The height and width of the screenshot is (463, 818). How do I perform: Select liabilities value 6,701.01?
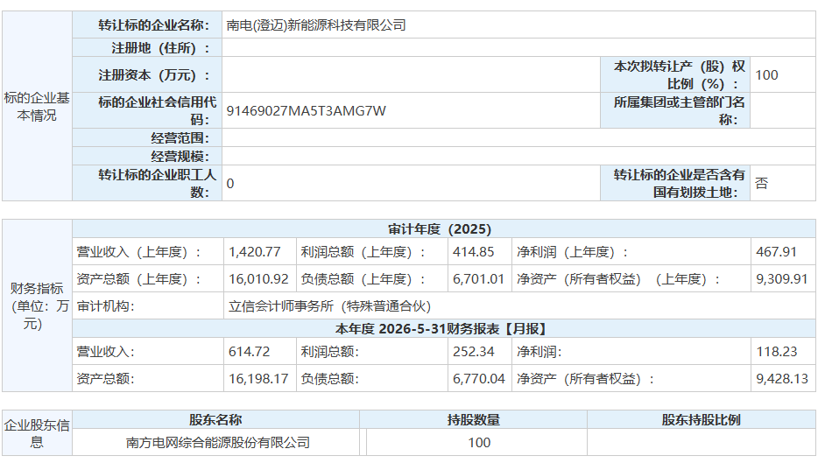[x=478, y=279]
